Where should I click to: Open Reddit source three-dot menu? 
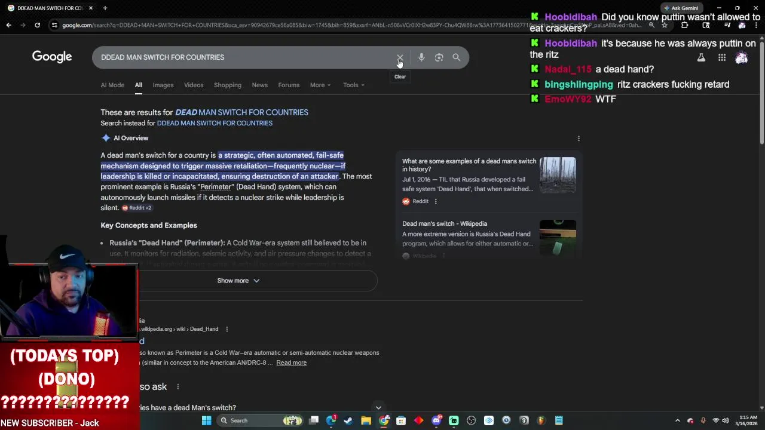(x=436, y=201)
